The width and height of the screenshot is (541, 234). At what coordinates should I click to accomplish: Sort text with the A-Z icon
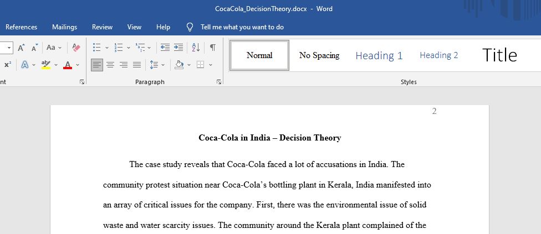[x=196, y=48]
